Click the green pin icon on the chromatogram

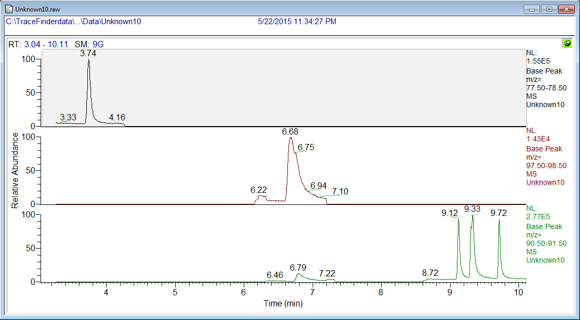567,44
